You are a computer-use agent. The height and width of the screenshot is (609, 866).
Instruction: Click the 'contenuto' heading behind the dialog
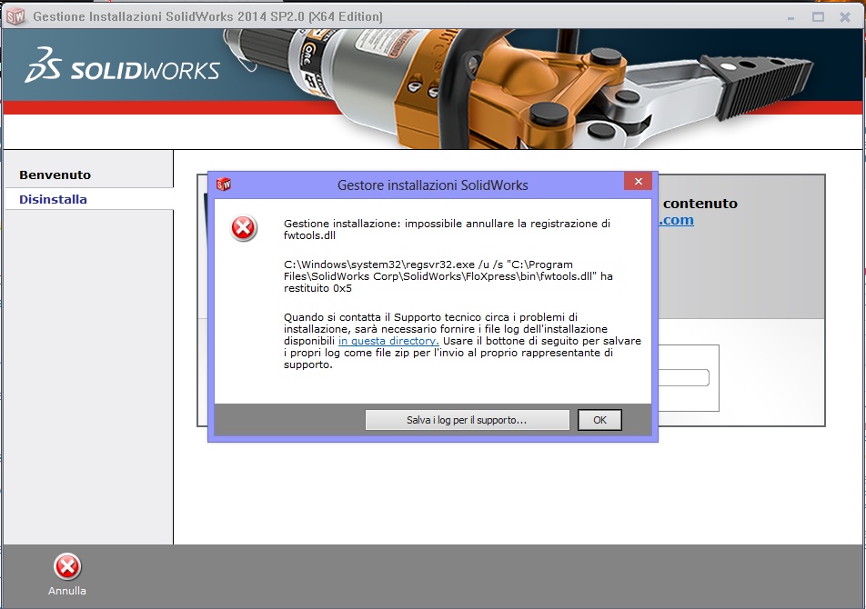pyautogui.click(x=700, y=204)
